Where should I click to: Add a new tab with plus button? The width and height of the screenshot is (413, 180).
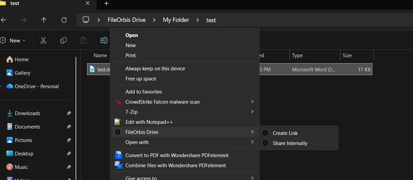pyautogui.click(x=106, y=3)
